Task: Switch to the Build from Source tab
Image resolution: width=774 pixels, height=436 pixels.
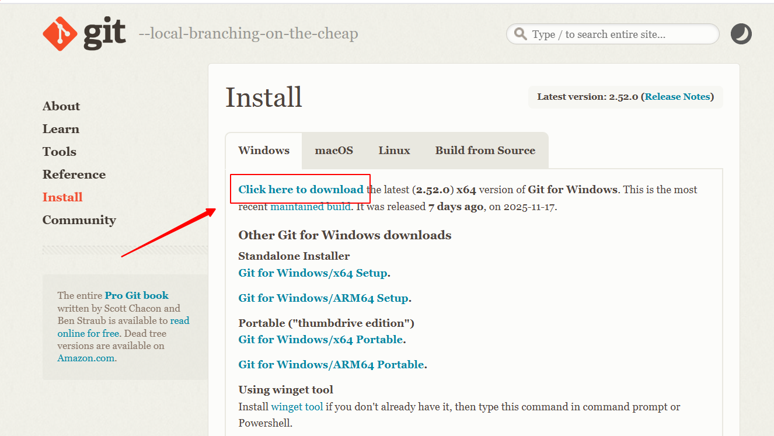Action: click(x=485, y=151)
